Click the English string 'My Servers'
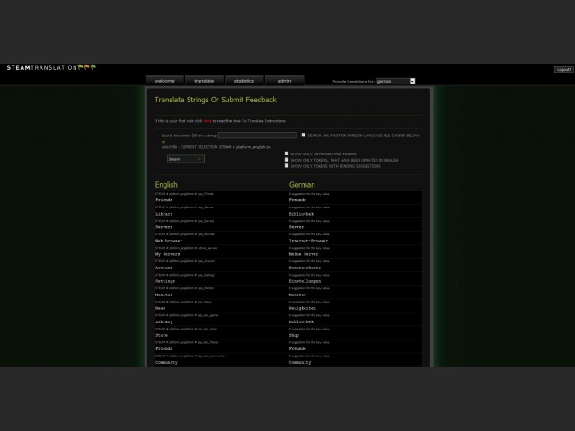575x431 pixels. click(168, 254)
